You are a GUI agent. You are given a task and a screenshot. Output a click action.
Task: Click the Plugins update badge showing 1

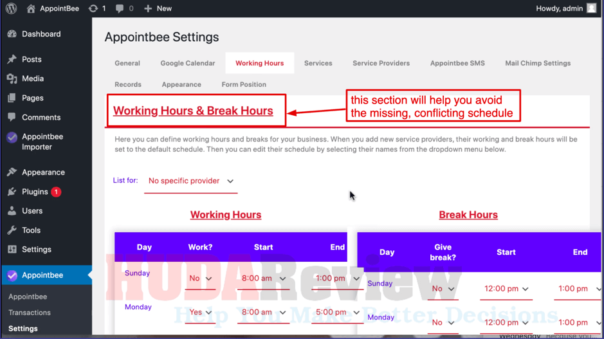pyautogui.click(x=56, y=192)
